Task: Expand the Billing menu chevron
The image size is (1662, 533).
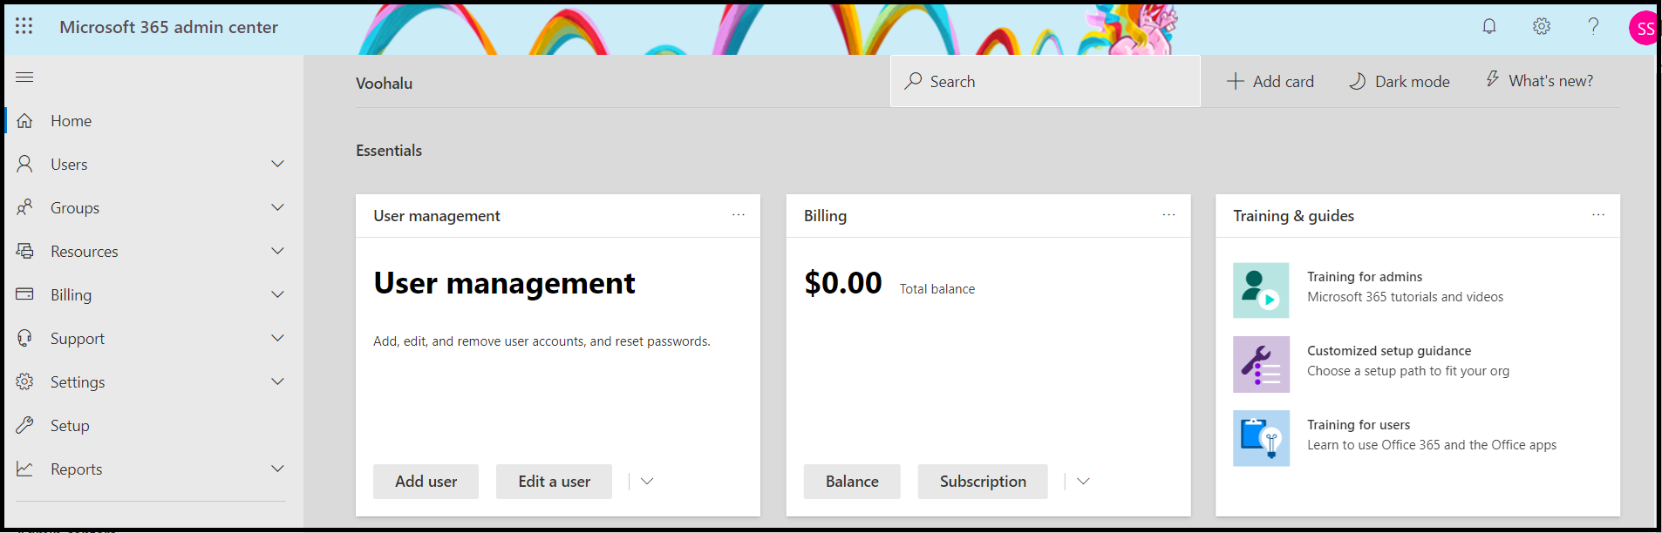Action: [277, 294]
